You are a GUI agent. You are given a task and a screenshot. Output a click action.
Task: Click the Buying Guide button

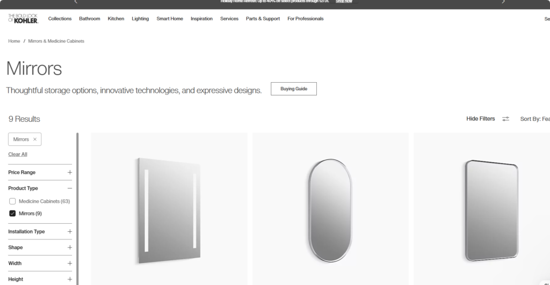[x=294, y=89]
